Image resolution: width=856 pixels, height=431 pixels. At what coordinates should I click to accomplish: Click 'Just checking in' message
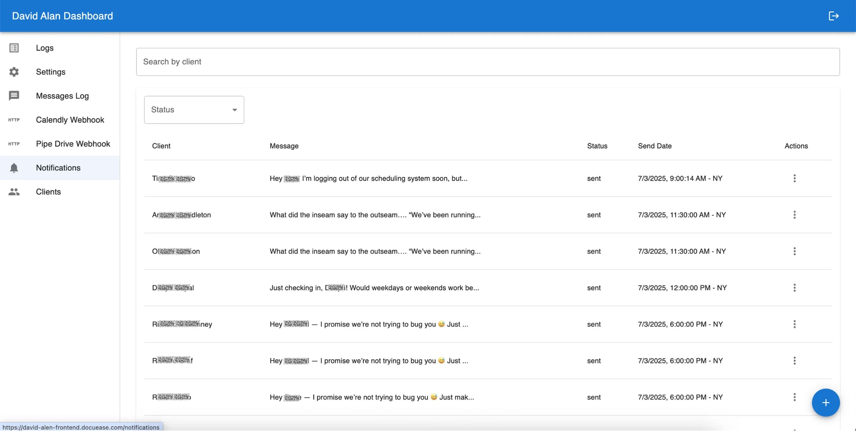[374, 288]
